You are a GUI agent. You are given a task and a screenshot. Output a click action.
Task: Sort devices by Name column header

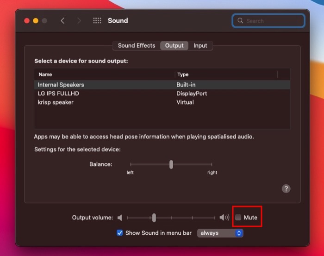[x=45, y=75]
